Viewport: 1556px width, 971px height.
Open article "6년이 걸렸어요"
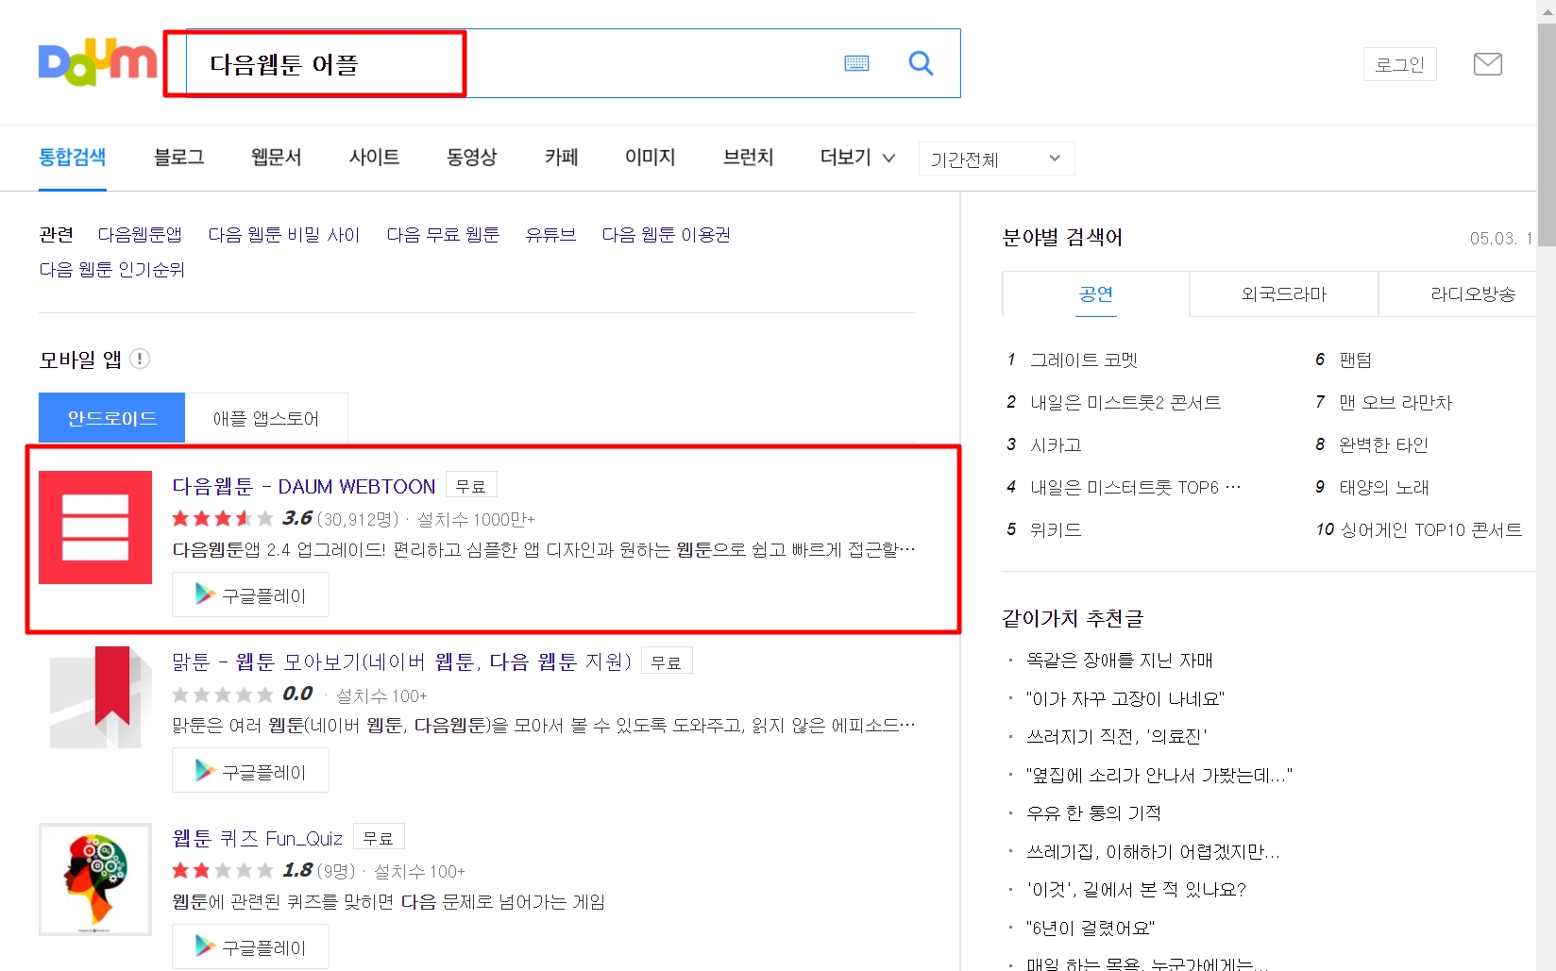coord(1091,928)
